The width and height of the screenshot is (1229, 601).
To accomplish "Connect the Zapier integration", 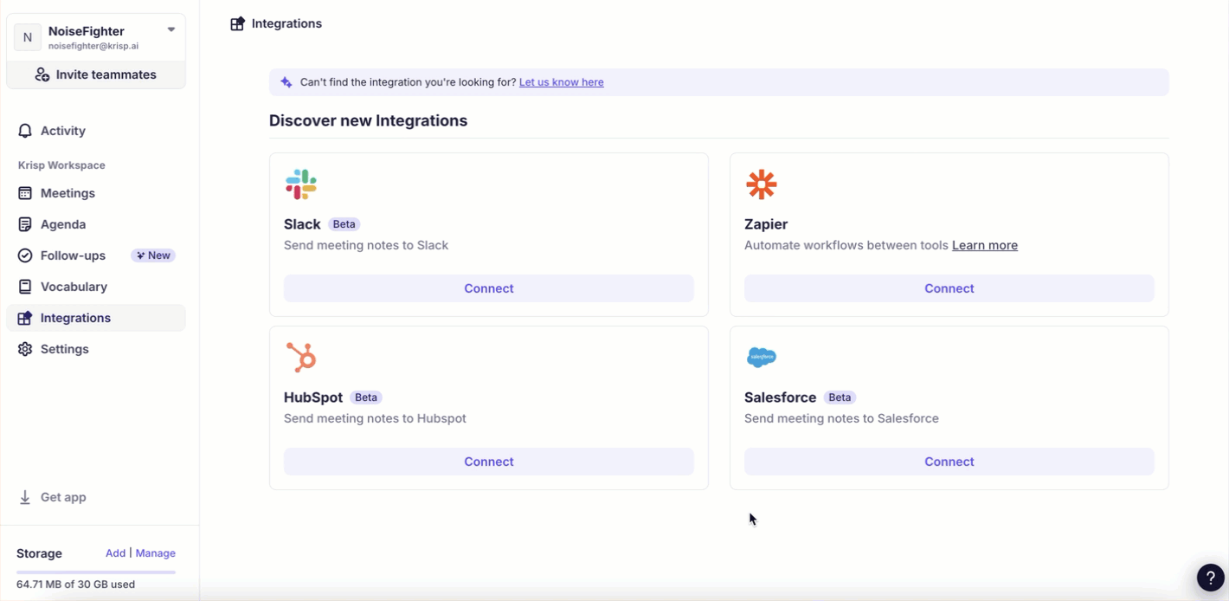I will [x=949, y=288].
